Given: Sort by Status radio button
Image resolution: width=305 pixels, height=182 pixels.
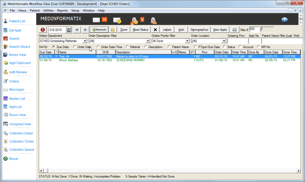Looking at the screenshot, I should (x=224, y=47).
